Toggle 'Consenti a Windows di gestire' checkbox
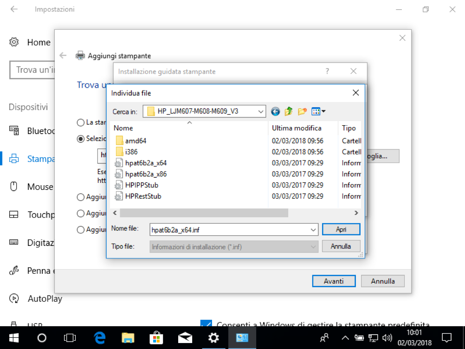Screen dimensions: 465x349 click(206, 323)
